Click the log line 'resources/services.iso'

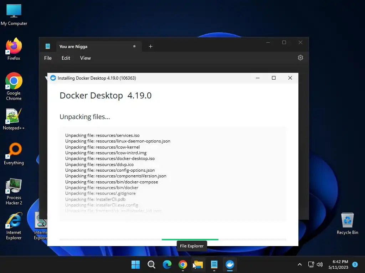coord(102,135)
